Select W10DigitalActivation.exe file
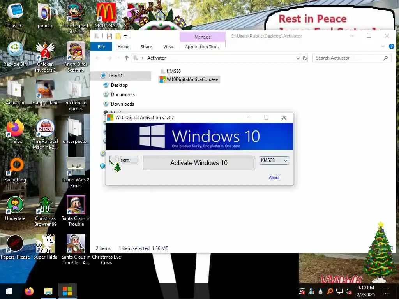Viewport: 399px width, 299px height. [189, 79]
